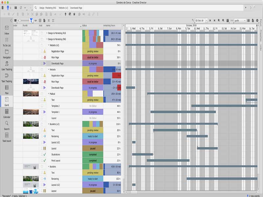Expand Design & Marketing RUS tree node
The width and height of the screenshot is (263, 197).
coord(47,33)
